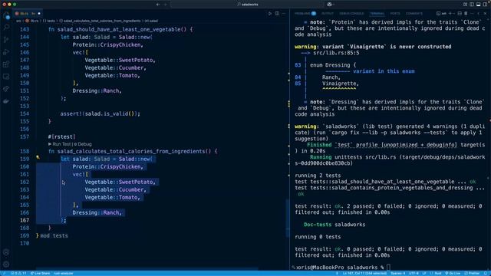
Task: Click Live Share in status bar
Action: [40, 273]
